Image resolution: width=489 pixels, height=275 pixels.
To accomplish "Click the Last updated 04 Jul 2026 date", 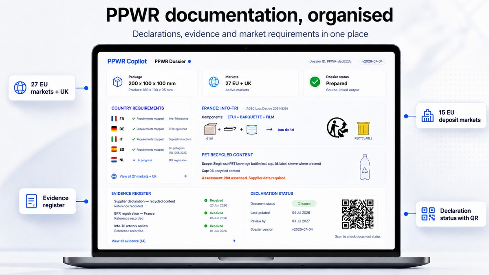I will 301,213.
